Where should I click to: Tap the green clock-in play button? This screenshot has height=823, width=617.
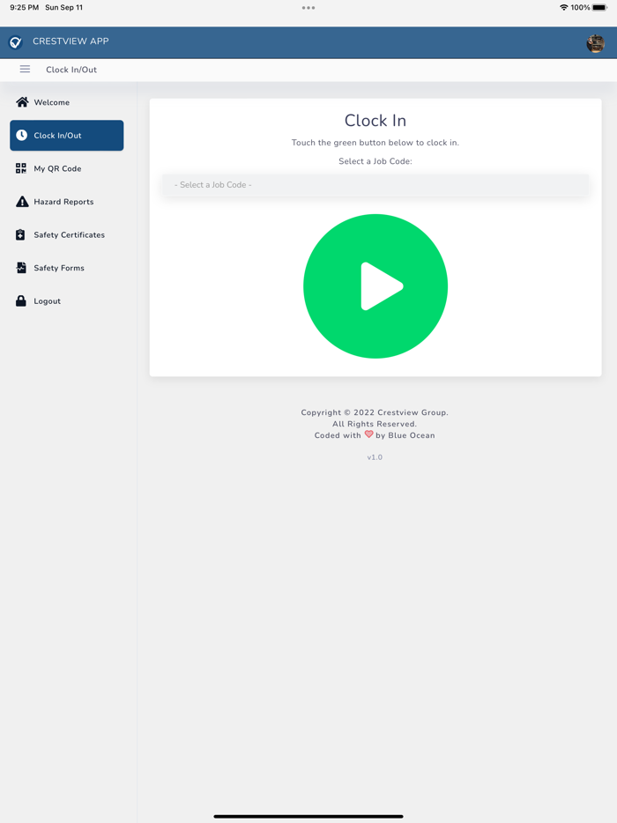point(375,286)
